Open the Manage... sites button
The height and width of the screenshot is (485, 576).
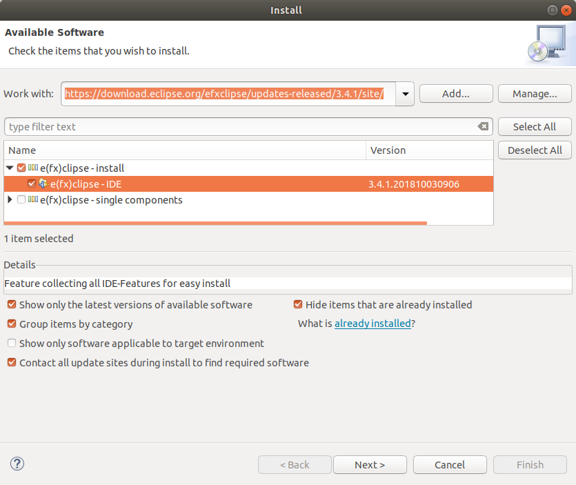[x=535, y=94]
